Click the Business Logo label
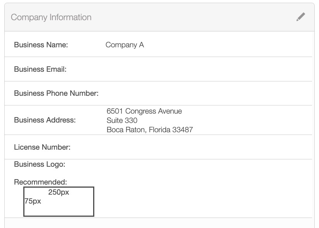 (x=40, y=164)
